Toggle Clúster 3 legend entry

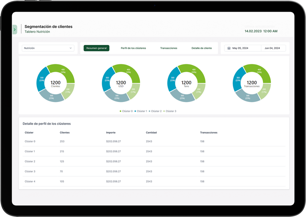(170, 111)
